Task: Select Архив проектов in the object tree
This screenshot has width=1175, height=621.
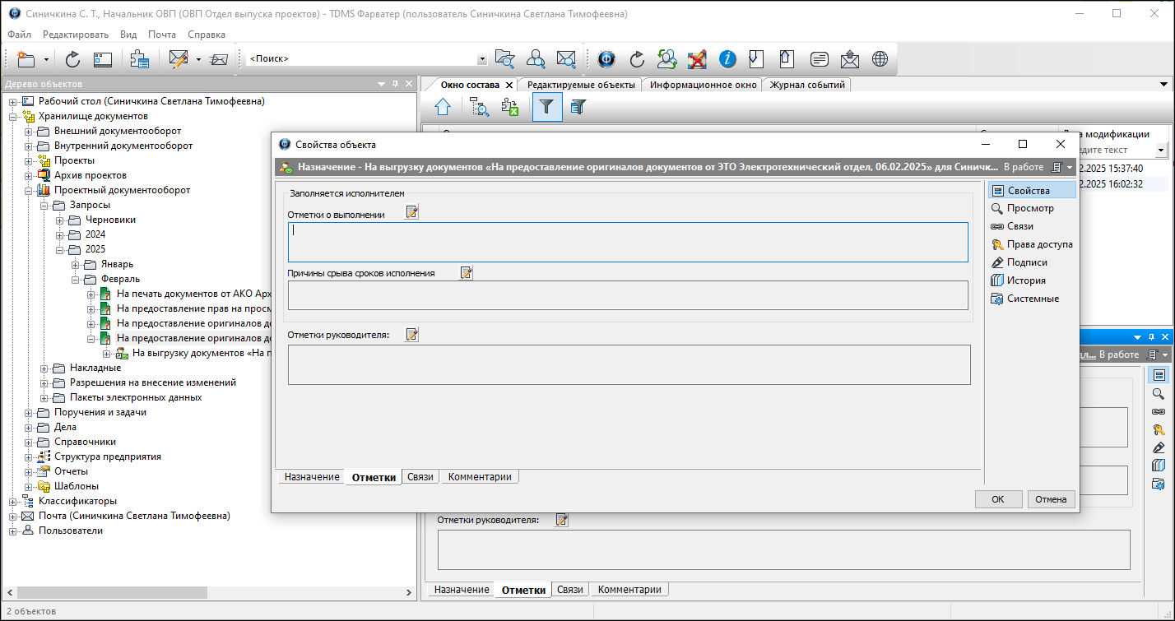Action: tap(91, 175)
